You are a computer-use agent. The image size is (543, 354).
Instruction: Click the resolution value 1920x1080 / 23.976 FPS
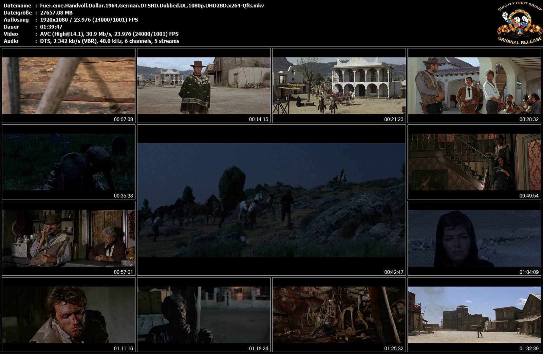click(x=89, y=20)
